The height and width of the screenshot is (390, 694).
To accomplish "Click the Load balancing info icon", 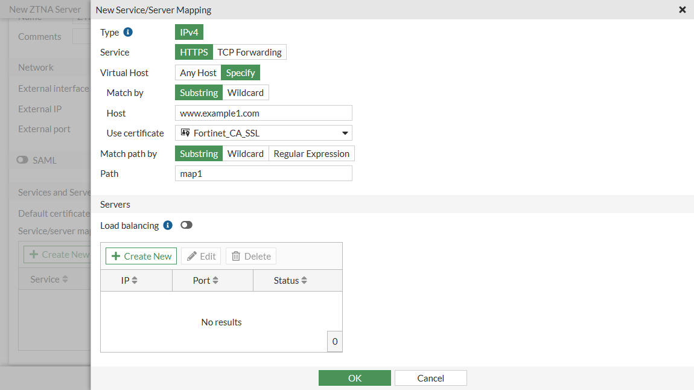I will pyautogui.click(x=168, y=225).
